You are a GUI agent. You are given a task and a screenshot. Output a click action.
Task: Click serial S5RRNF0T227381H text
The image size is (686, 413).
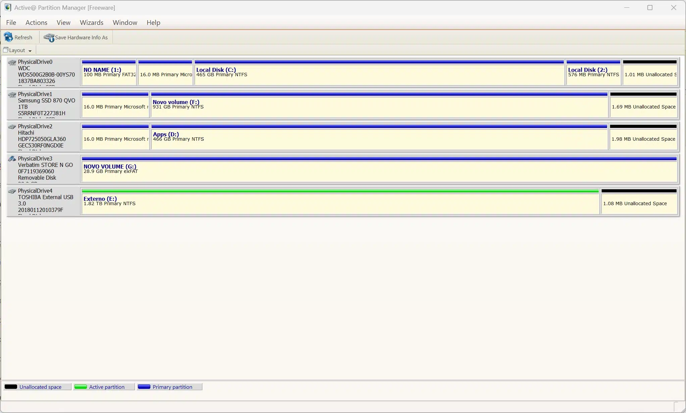coord(42,113)
